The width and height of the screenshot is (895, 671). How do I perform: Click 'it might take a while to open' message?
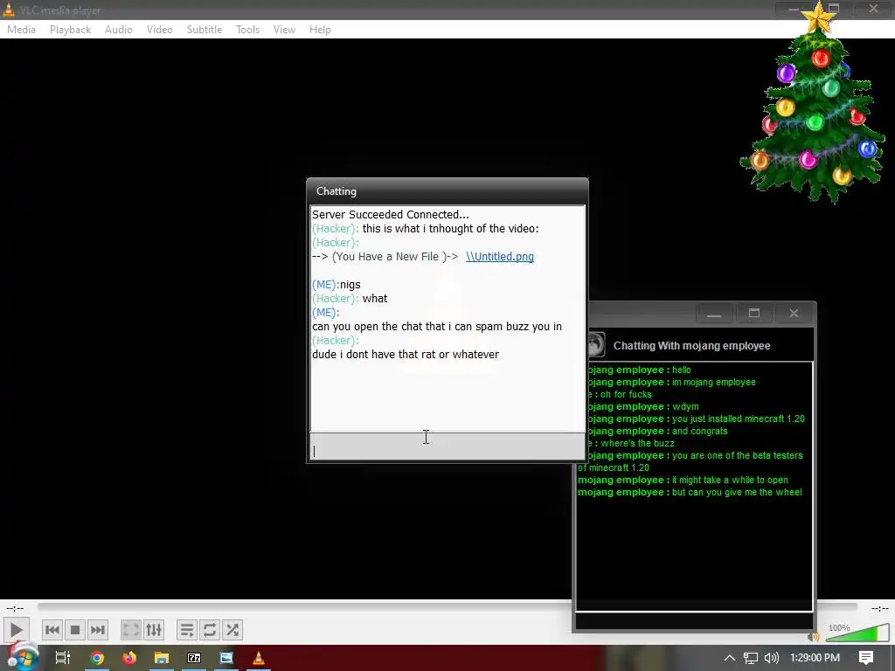tap(730, 480)
